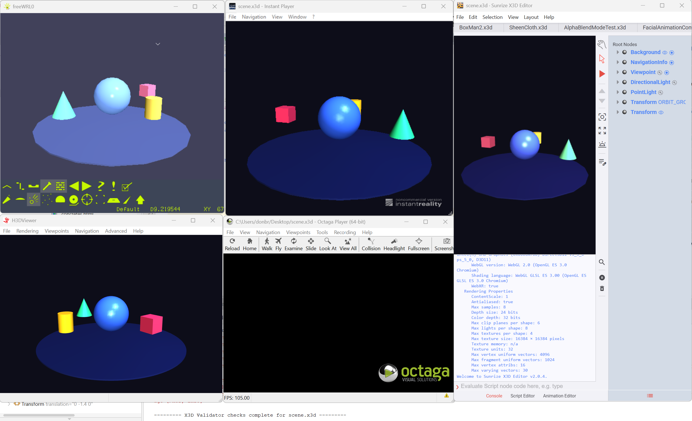Screen dimensions: 692x421
Task: Click the dropdown chevron in freeWRL window
Action: click(158, 44)
